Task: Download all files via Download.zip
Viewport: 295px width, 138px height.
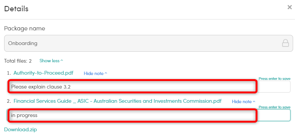Action: [x=21, y=129]
